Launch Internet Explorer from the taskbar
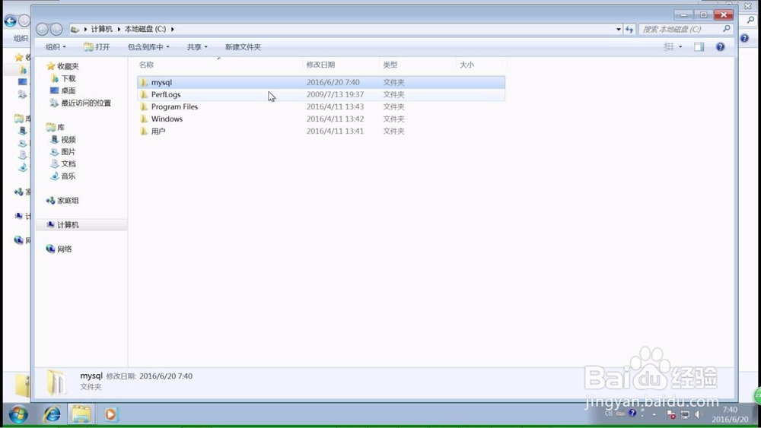Image resolution: width=761 pixels, height=428 pixels. [52, 414]
